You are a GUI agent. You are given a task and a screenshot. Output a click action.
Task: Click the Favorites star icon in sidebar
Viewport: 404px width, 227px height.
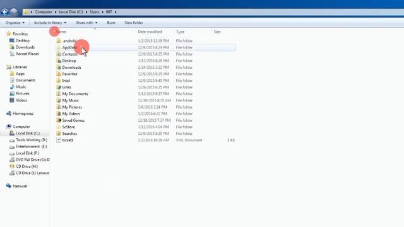pos(9,33)
